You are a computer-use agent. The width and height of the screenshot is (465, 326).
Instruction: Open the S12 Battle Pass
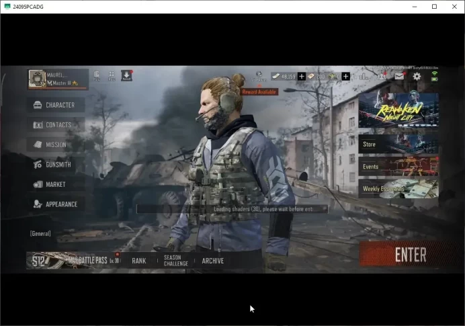click(x=73, y=260)
